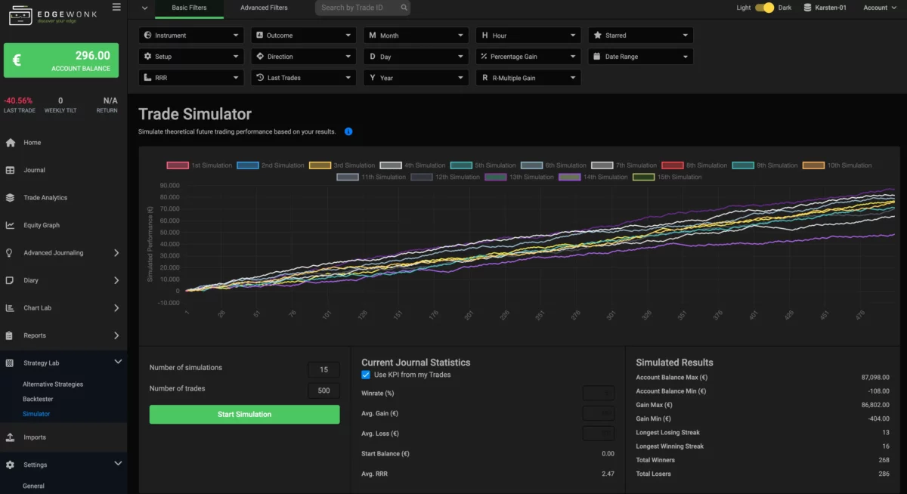Viewport: 907px width, 494px height.
Task: Open the Reports section icon
Action: (9, 335)
